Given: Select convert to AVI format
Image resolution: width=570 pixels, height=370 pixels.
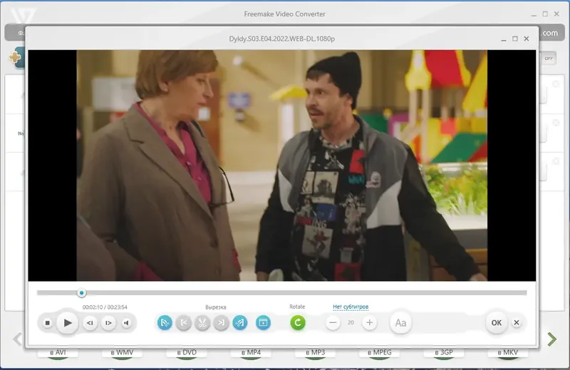Looking at the screenshot, I should tap(58, 354).
